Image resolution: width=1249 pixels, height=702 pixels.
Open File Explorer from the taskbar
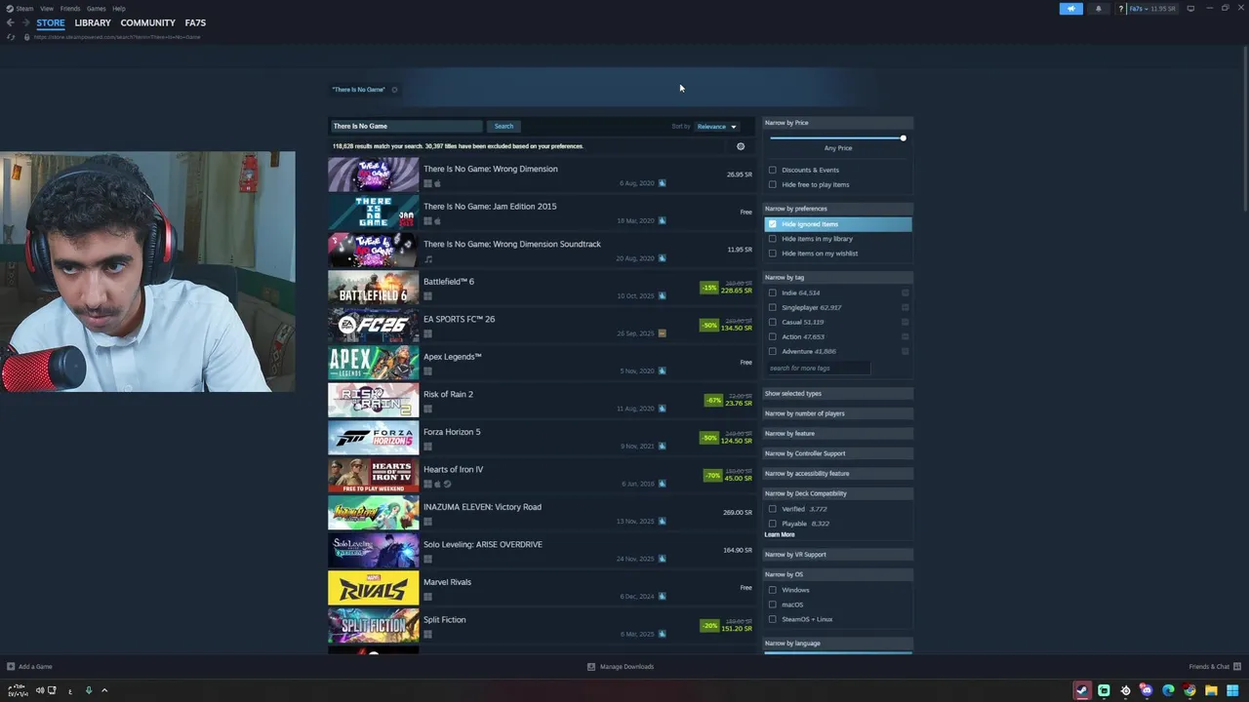[1211, 690]
